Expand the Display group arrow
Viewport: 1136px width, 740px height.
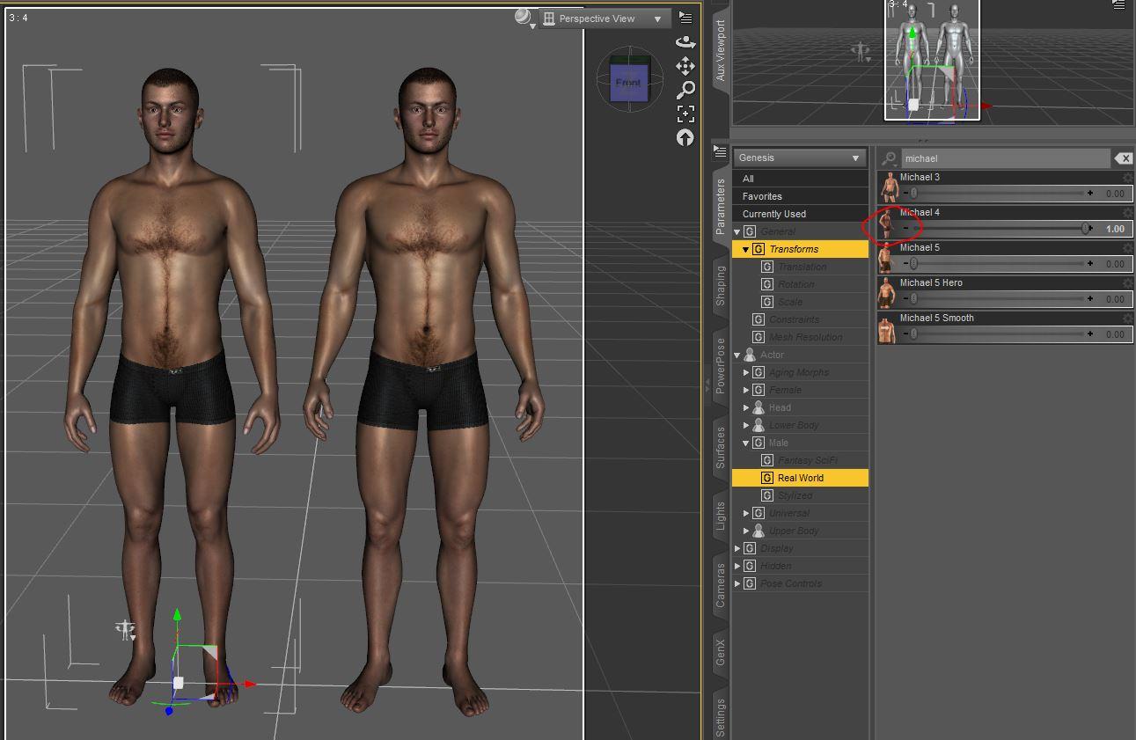pyautogui.click(x=737, y=548)
